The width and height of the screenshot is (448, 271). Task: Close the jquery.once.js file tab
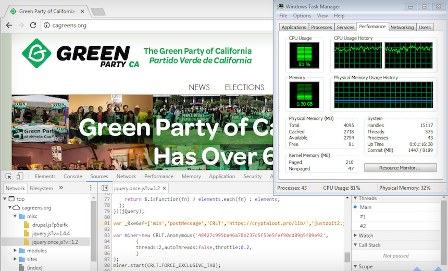pos(164,188)
